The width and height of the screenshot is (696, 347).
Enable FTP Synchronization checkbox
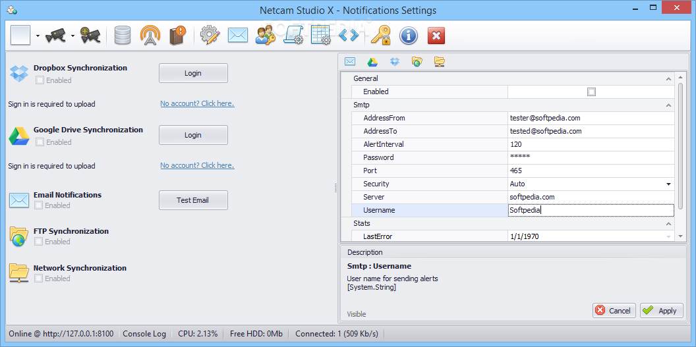pos(39,242)
